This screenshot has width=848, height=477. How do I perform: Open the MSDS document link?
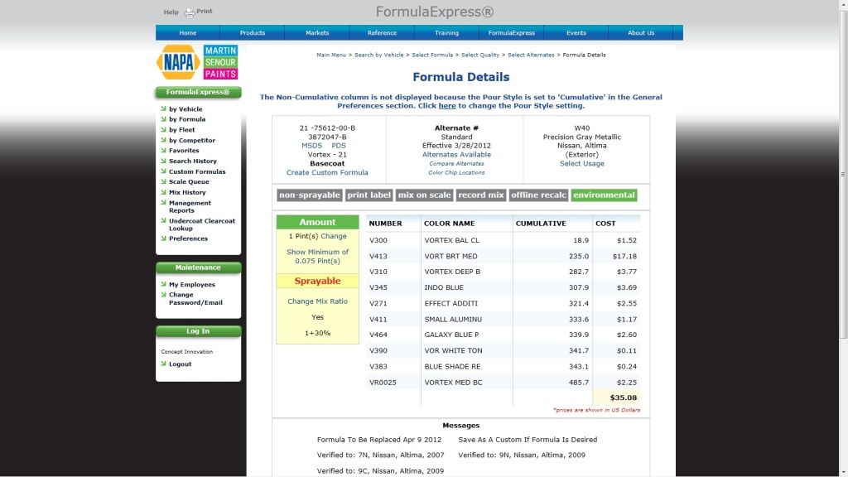point(311,146)
